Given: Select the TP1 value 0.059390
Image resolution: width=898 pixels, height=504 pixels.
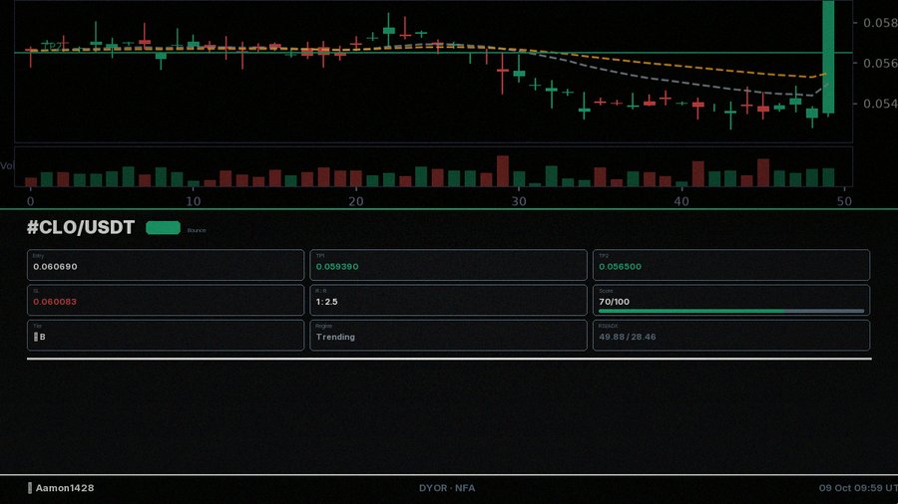Looking at the screenshot, I should pyautogui.click(x=337, y=266).
